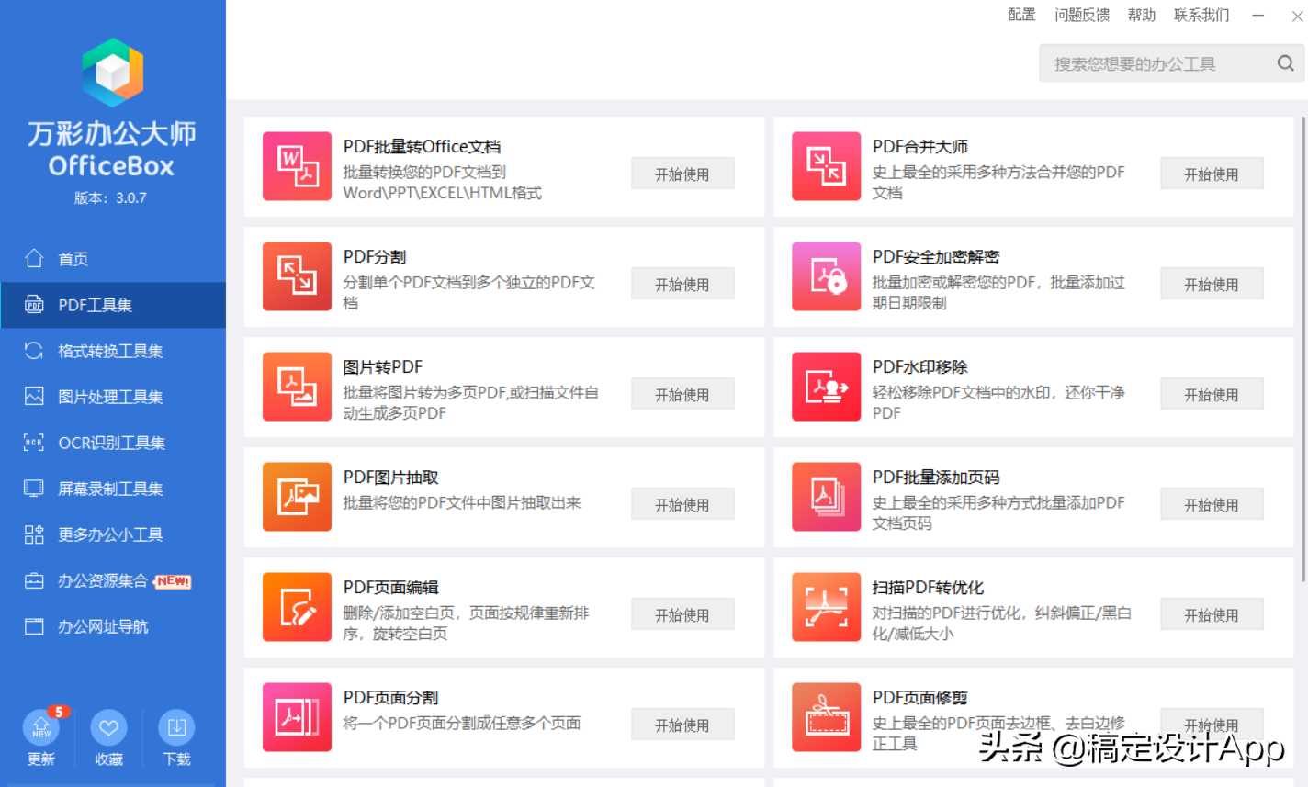The height and width of the screenshot is (787, 1308).
Task: Select the PDF页面分割 icon
Action: (x=297, y=717)
